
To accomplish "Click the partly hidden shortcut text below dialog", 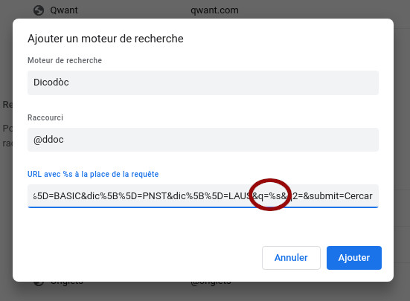I will click(211, 283).
